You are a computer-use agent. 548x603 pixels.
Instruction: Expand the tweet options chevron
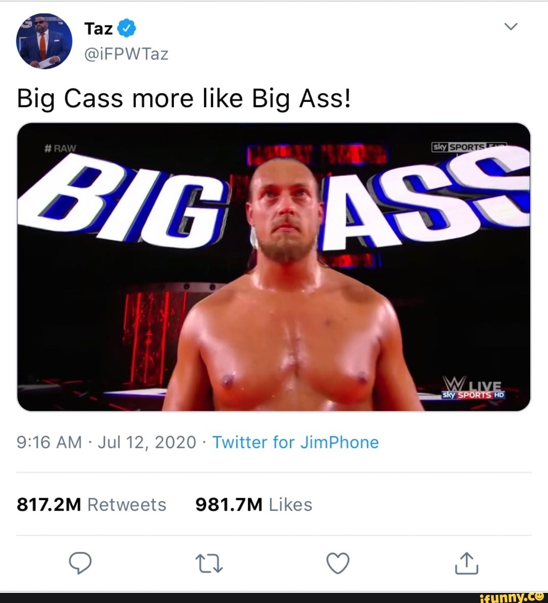[511, 26]
